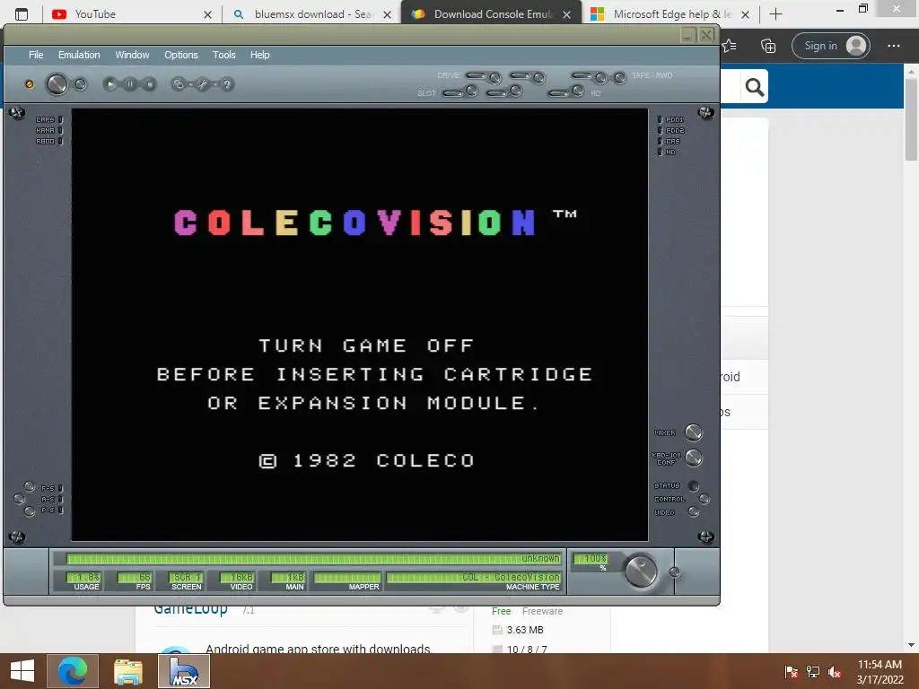The width and height of the screenshot is (919, 689).
Task: Open the File menu in blueMSX
Action: click(x=36, y=55)
